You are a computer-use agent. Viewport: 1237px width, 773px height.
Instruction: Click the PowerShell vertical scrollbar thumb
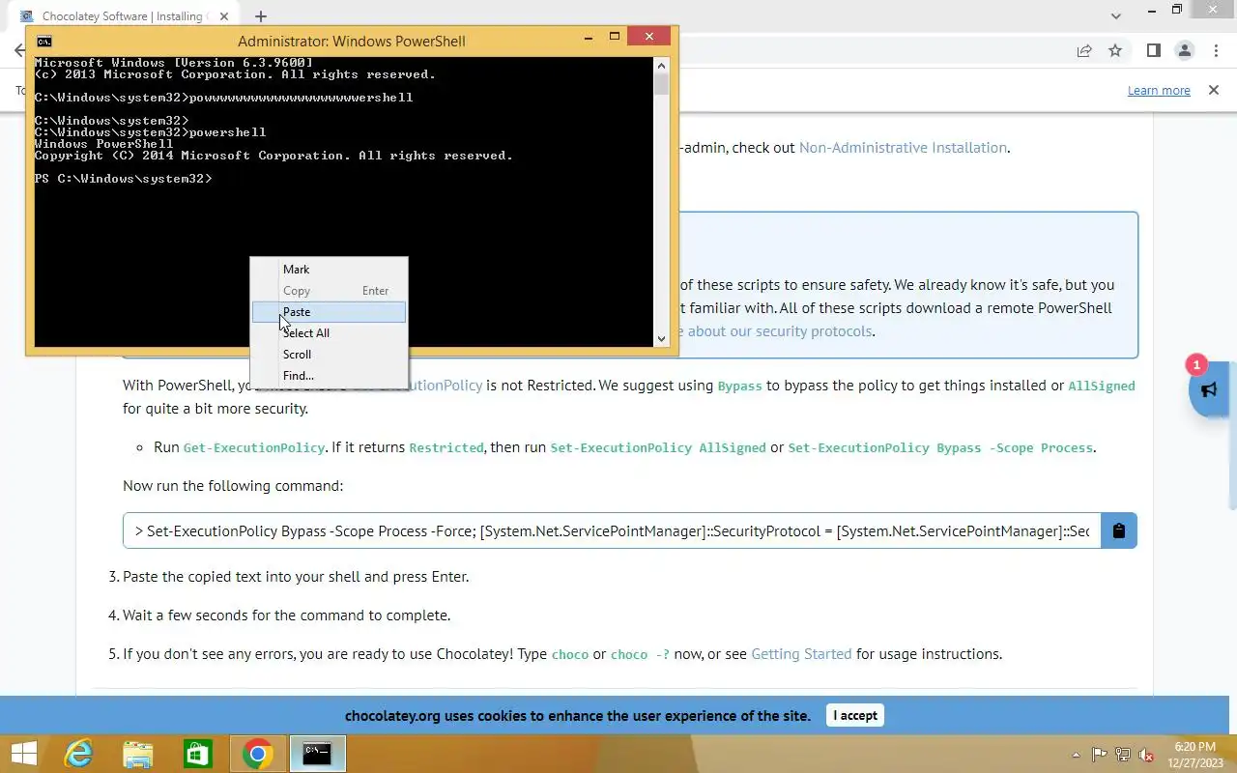click(x=661, y=83)
